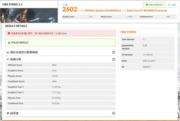Click the Date value 四月 25 2015
The height and width of the screenshot is (121, 180).
pos(149,61)
